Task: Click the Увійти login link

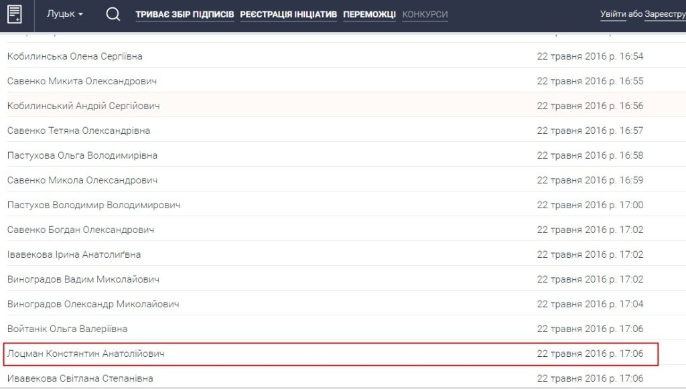Action: tap(613, 14)
